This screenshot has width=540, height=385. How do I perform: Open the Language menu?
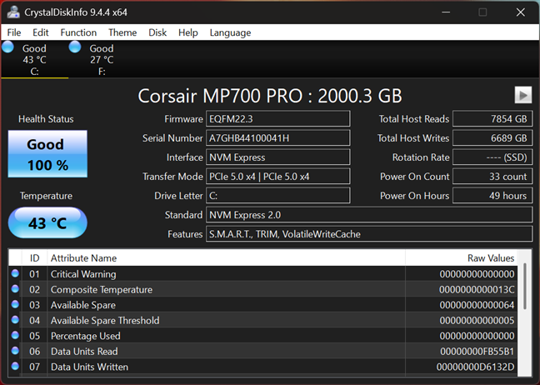click(x=230, y=32)
